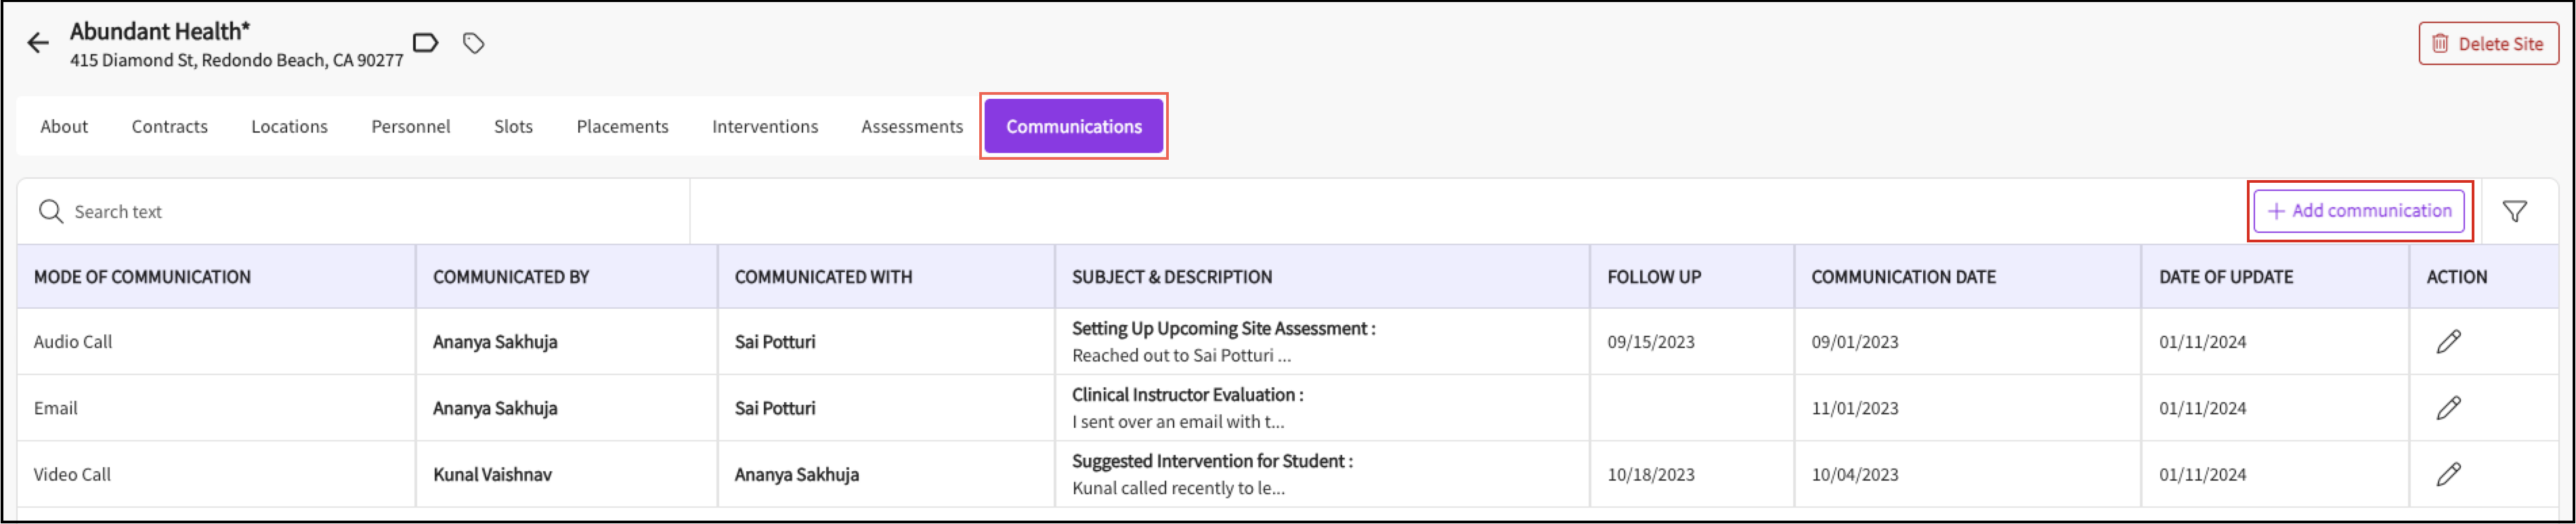The height and width of the screenshot is (524, 2576).
Task: Open the Assessments tab
Action: point(912,127)
